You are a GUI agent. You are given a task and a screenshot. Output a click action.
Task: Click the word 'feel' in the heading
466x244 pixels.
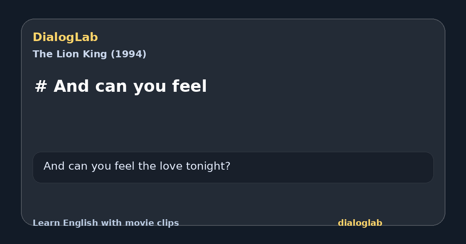(190, 86)
